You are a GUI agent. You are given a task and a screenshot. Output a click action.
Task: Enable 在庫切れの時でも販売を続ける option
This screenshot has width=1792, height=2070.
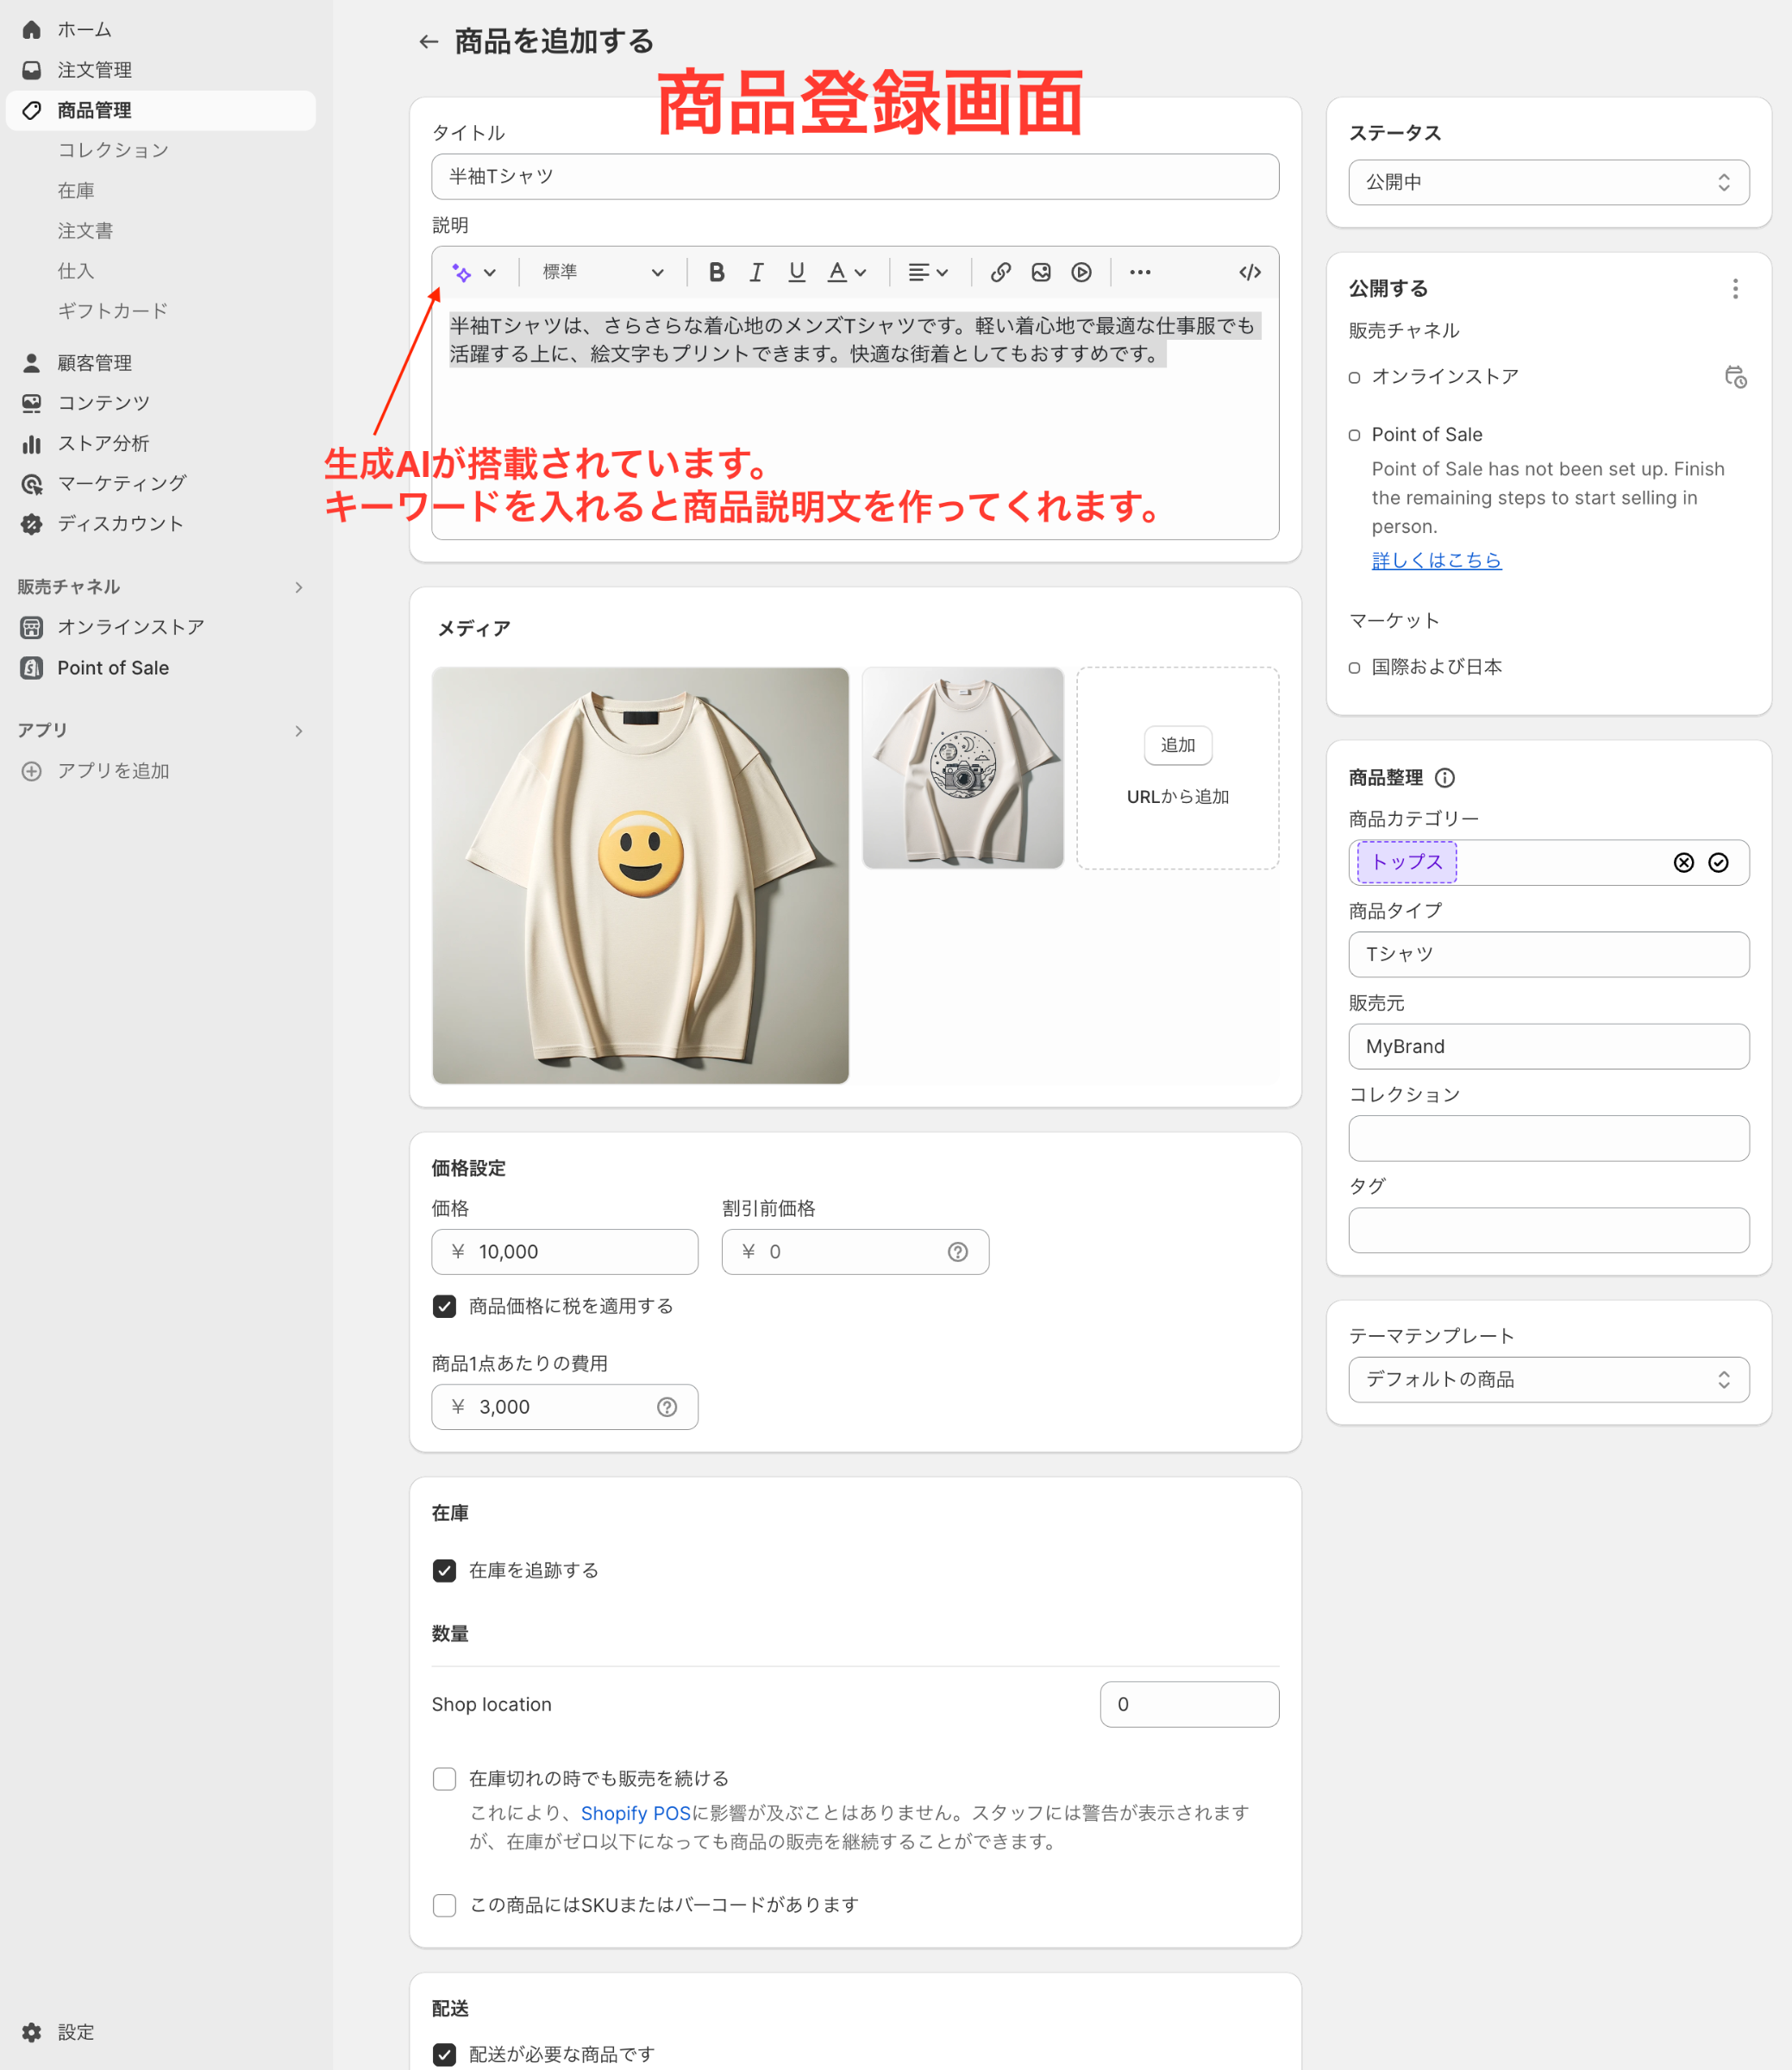443,1779
